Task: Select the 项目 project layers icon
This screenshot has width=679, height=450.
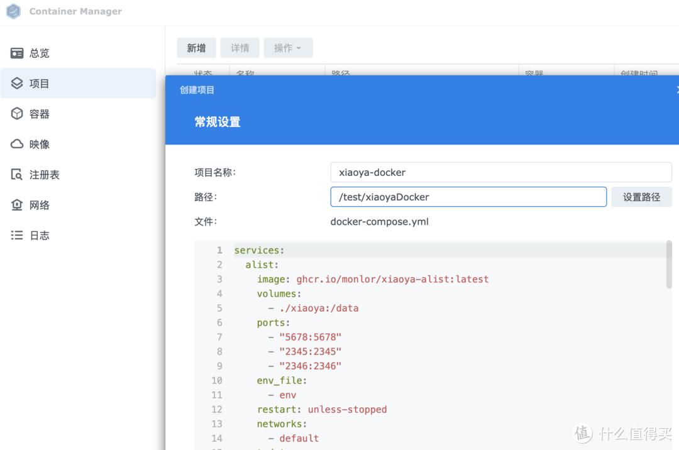Action: click(x=17, y=84)
